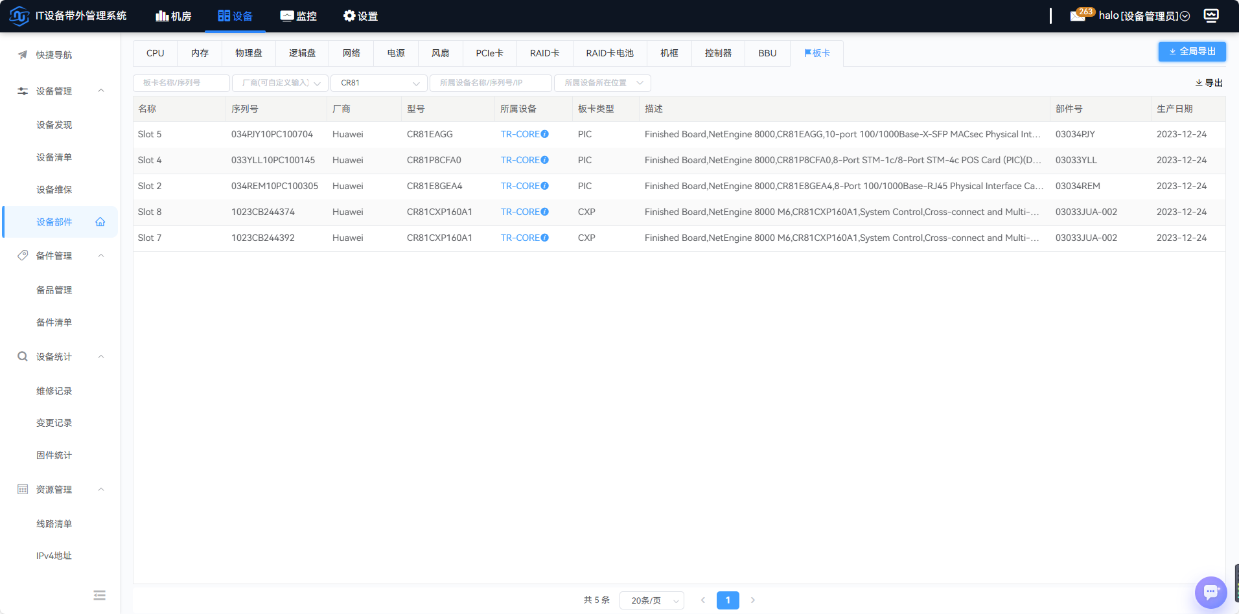This screenshot has height=614, width=1239.
Task: Open the halo user account dropdown
Action: tap(1144, 16)
